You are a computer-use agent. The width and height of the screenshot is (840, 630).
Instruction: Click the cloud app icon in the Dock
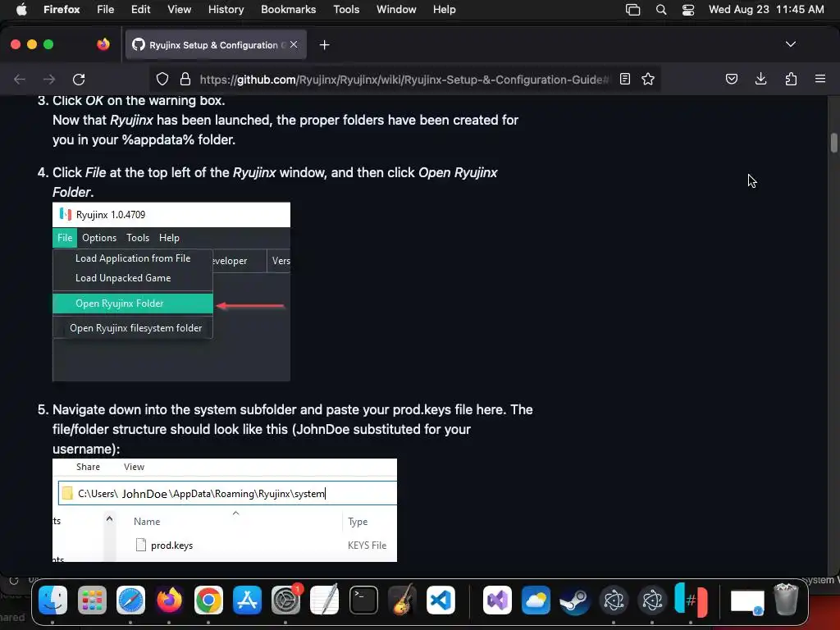coord(536,600)
